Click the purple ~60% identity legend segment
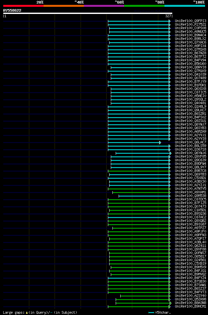 click(x=104, y=6)
